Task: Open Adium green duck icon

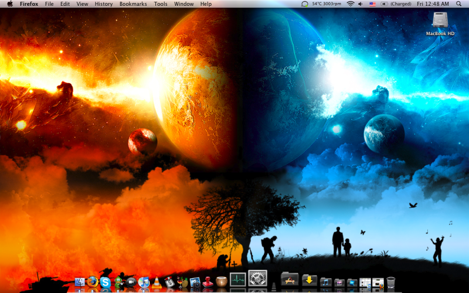Action: [x=118, y=282]
